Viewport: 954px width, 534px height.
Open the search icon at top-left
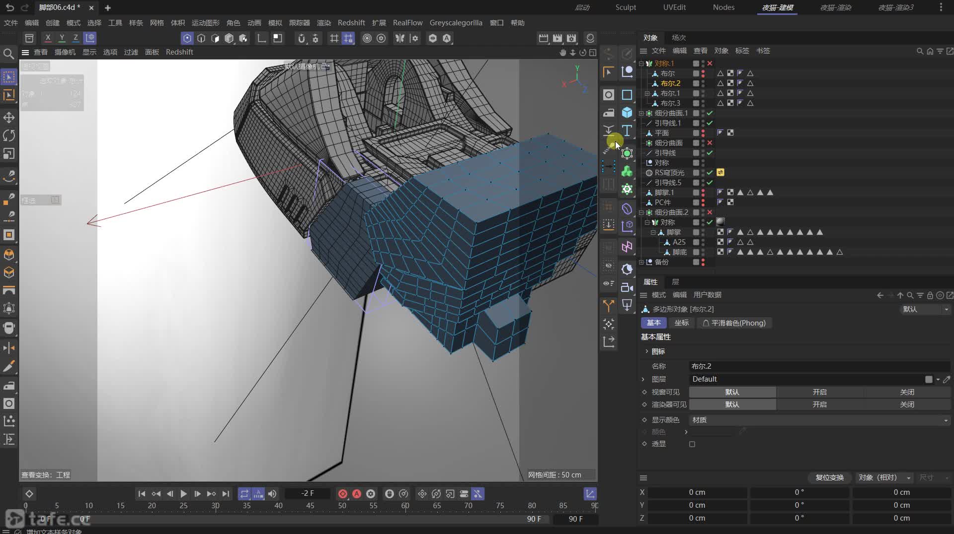[8, 54]
